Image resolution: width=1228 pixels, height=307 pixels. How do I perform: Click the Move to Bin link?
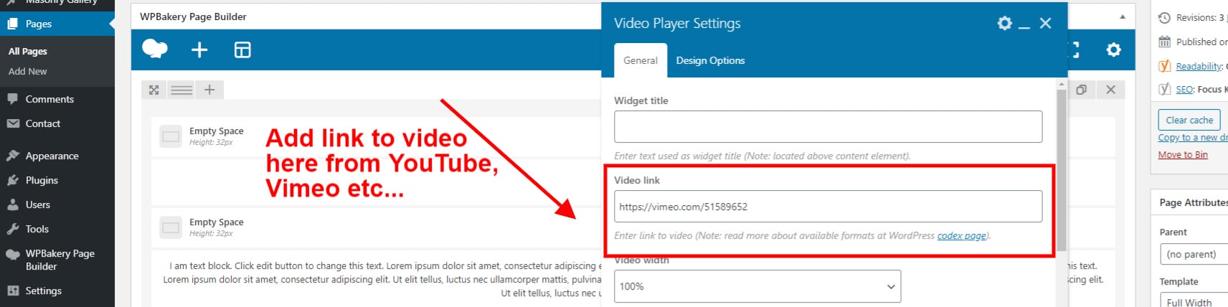pyautogui.click(x=1183, y=154)
